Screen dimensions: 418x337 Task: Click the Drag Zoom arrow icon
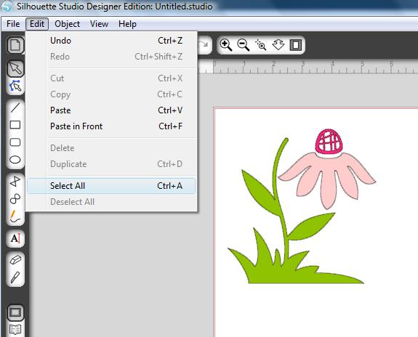278,45
